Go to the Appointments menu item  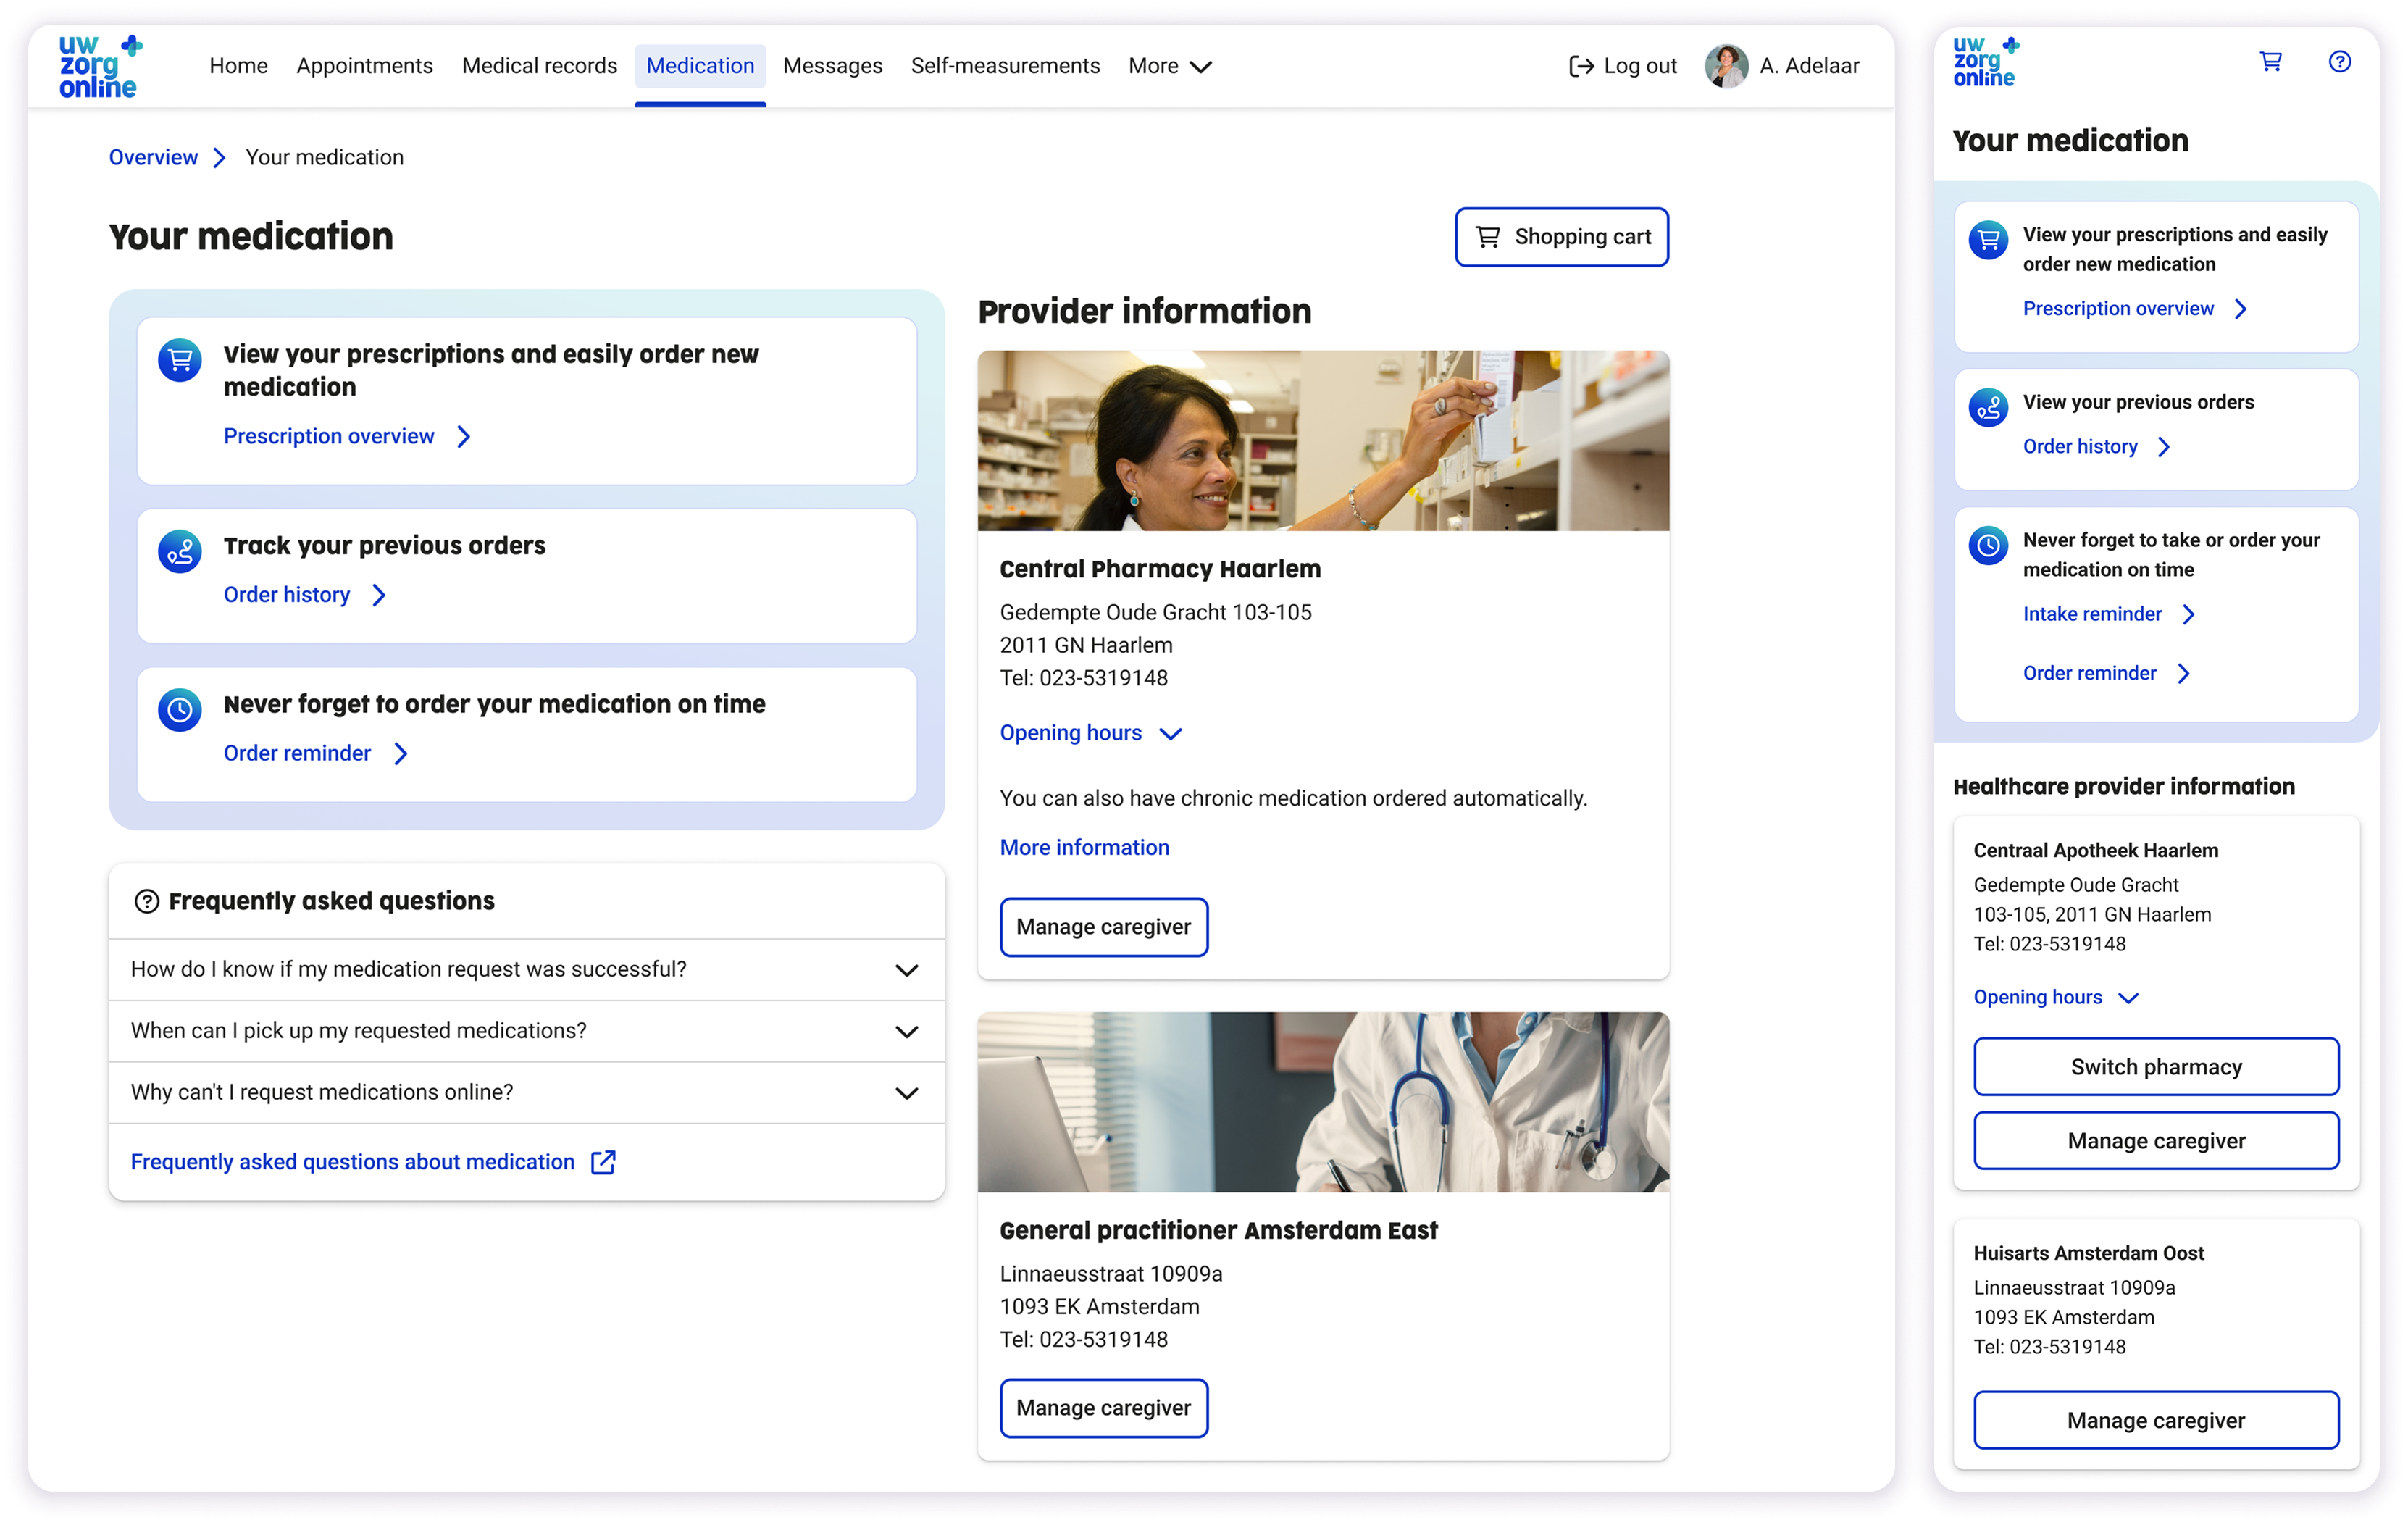coord(364,66)
